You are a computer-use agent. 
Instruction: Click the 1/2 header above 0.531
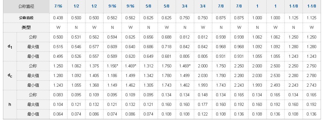[x=76, y=6]
